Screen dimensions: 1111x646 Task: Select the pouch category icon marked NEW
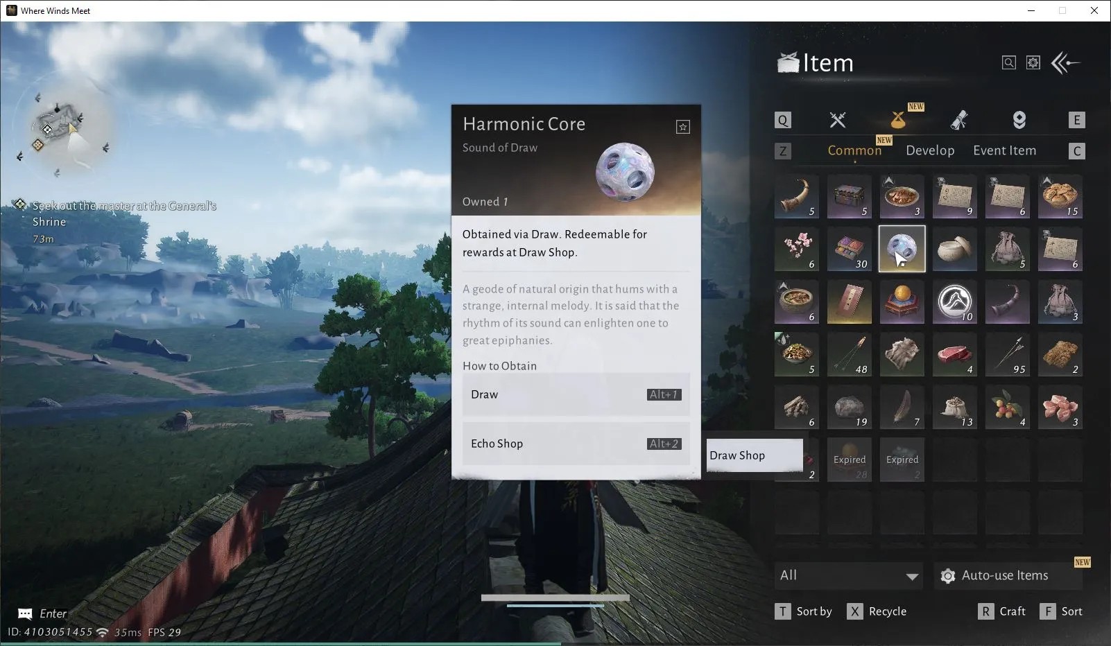899,120
